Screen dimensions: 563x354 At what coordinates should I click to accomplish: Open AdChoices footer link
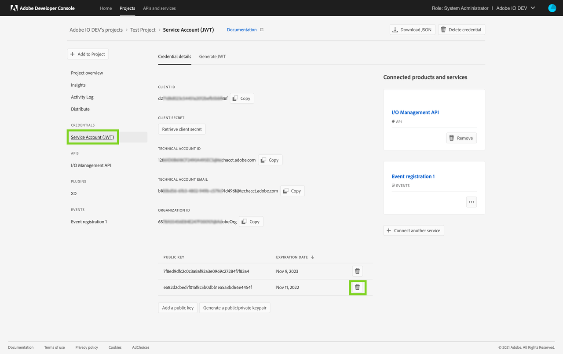point(141,347)
